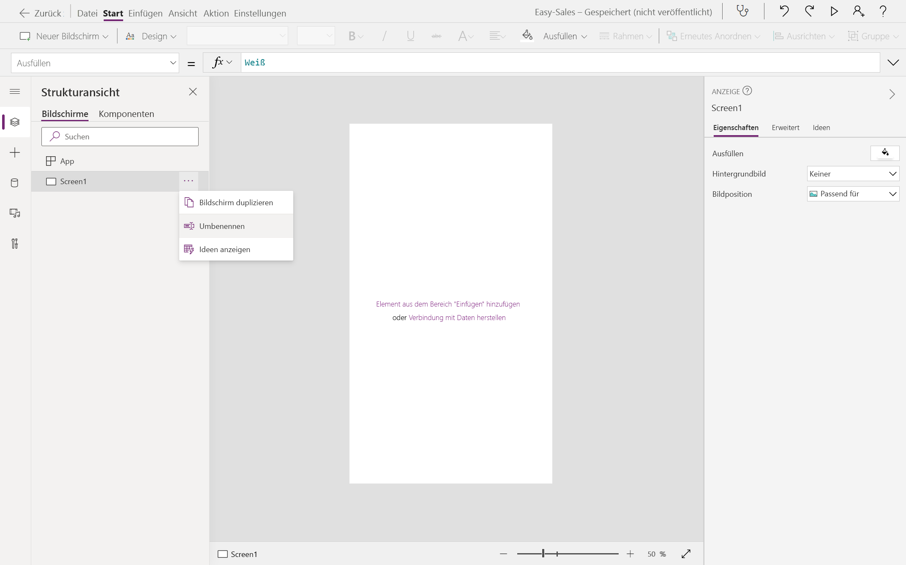Image resolution: width=906 pixels, height=565 pixels.
Task: Toggle the hamburger menu to collapse sidebar
Action: (x=15, y=92)
